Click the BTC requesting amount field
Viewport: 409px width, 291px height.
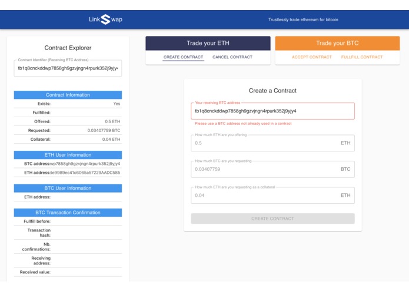click(x=272, y=169)
